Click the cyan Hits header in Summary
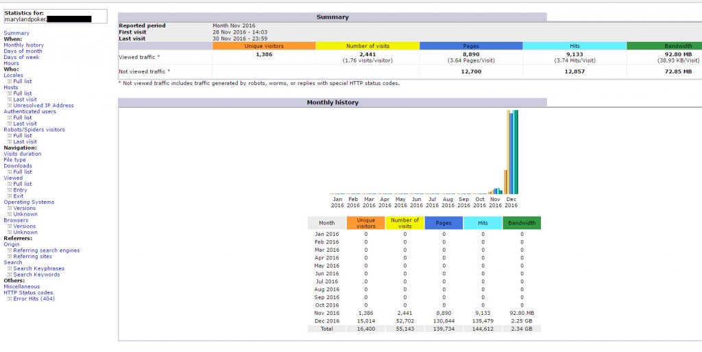Screen dimensions: 702x352 (x=574, y=46)
